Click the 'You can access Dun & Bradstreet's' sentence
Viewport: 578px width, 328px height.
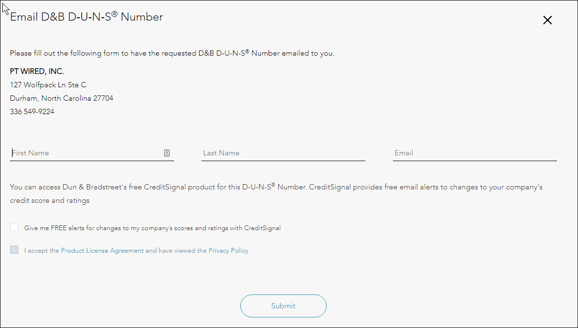pyautogui.click(x=276, y=187)
